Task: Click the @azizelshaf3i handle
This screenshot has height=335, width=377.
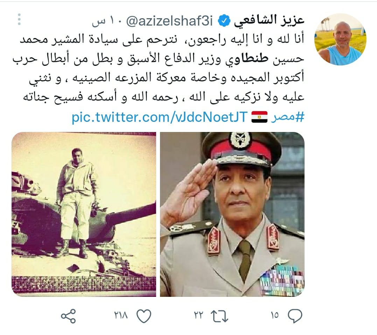Action: click(x=169, y=21)
